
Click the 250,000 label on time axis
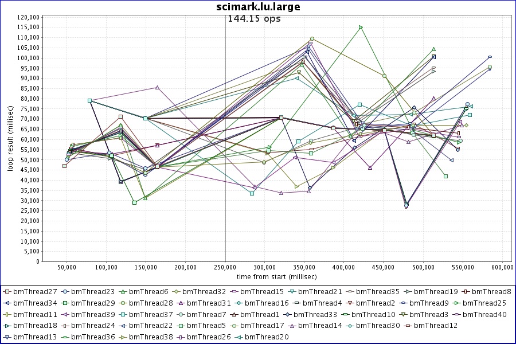pos(225,267)
